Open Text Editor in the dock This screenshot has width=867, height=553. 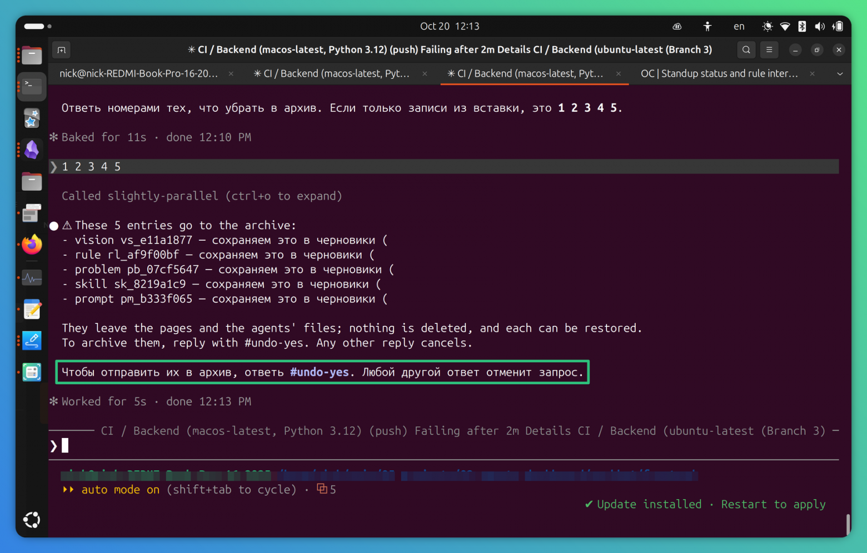pos(32,309)
